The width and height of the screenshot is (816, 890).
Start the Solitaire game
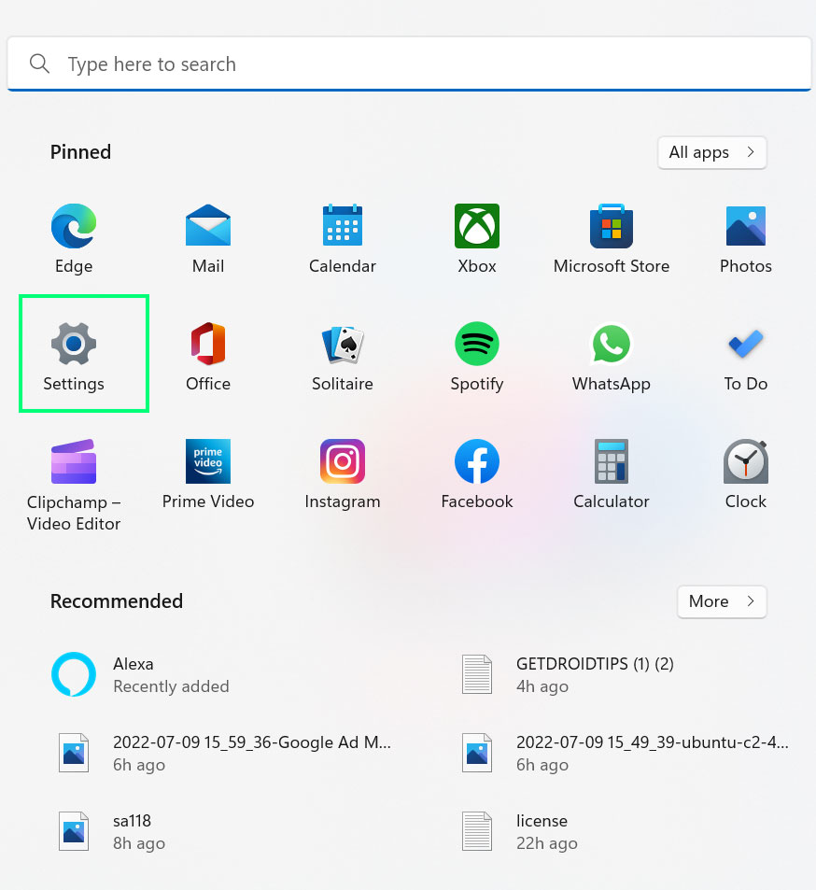click(x=342, y=357)
